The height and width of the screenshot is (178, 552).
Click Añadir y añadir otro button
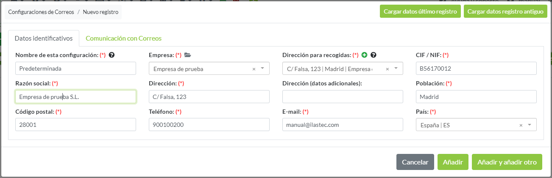pyautogui.click(x=507, y=162)
